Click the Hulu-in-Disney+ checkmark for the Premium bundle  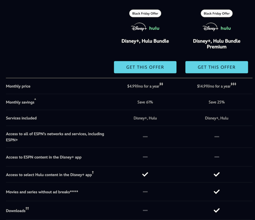pyautogui.click(x=217, y=174)
